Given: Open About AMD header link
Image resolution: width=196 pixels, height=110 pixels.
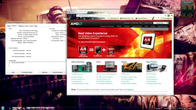Looking at the screenshot, I should [x=135, y=23].
